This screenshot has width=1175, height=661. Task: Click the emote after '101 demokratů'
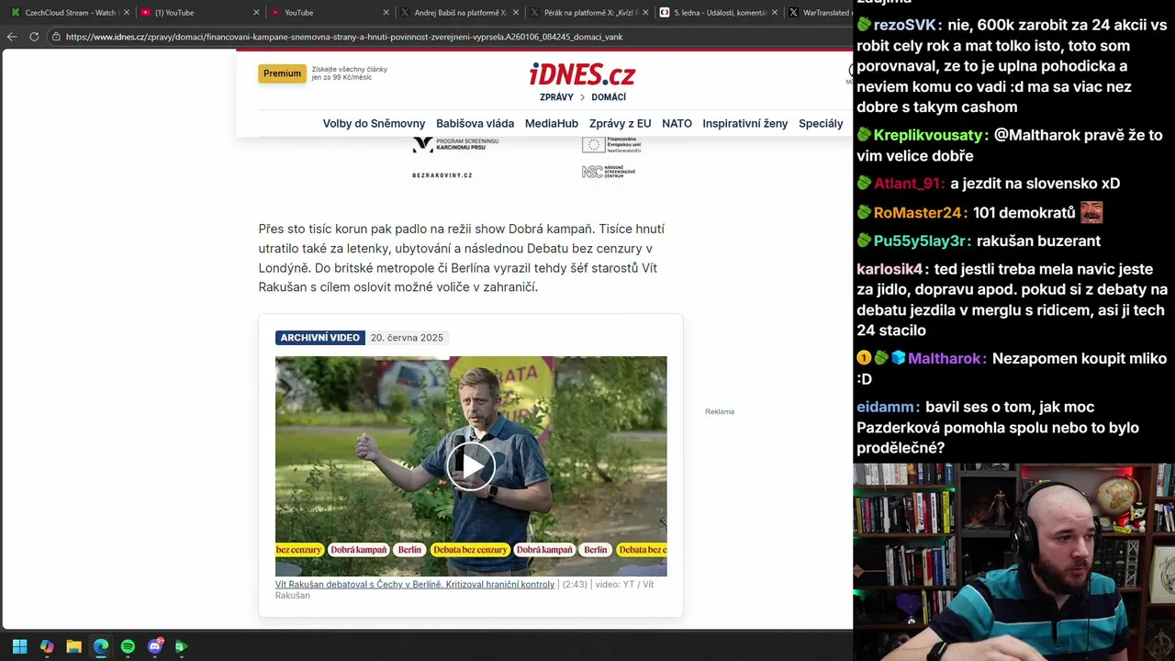[x=1091, y=212]
